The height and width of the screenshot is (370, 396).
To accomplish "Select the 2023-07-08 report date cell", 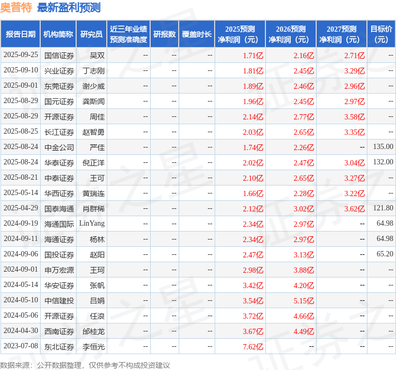I will click(21, 346).
